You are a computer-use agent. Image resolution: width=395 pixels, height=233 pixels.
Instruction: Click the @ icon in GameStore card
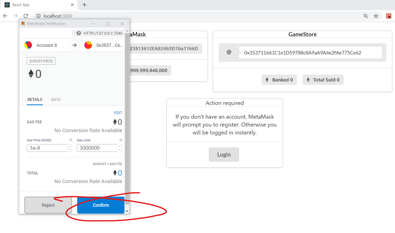click(229, 52)
